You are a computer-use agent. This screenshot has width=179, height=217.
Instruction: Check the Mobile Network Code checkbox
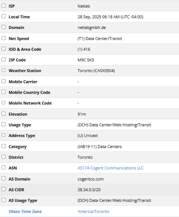[4, 103]
